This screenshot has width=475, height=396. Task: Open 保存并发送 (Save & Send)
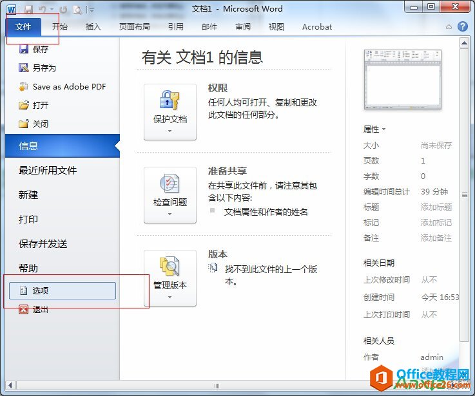43,243
